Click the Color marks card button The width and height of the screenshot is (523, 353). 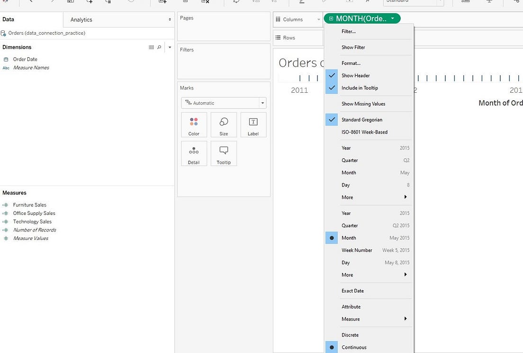tap(194, 125)
